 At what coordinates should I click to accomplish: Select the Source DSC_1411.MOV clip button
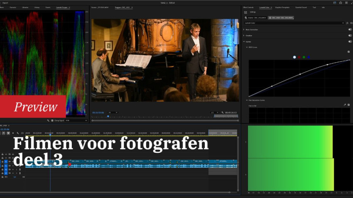click(255, 17)
